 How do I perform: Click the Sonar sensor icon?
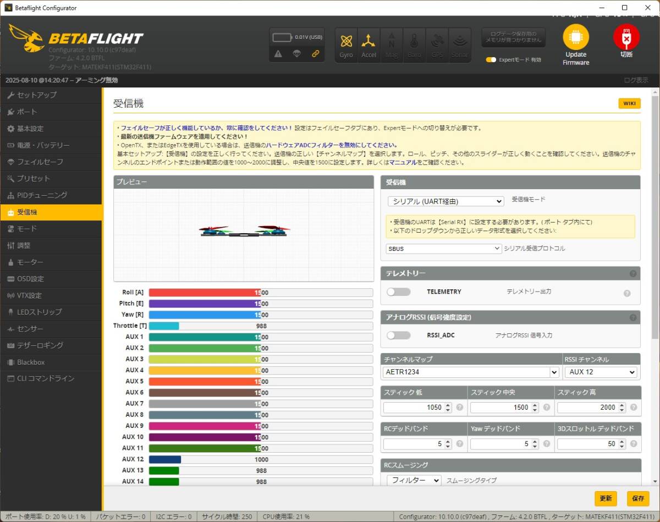[460, 45]
